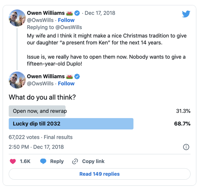This screenshot has width=204, height=191.
Task: Open the lower Owen Williams profile picture
Action: point(17,80)
